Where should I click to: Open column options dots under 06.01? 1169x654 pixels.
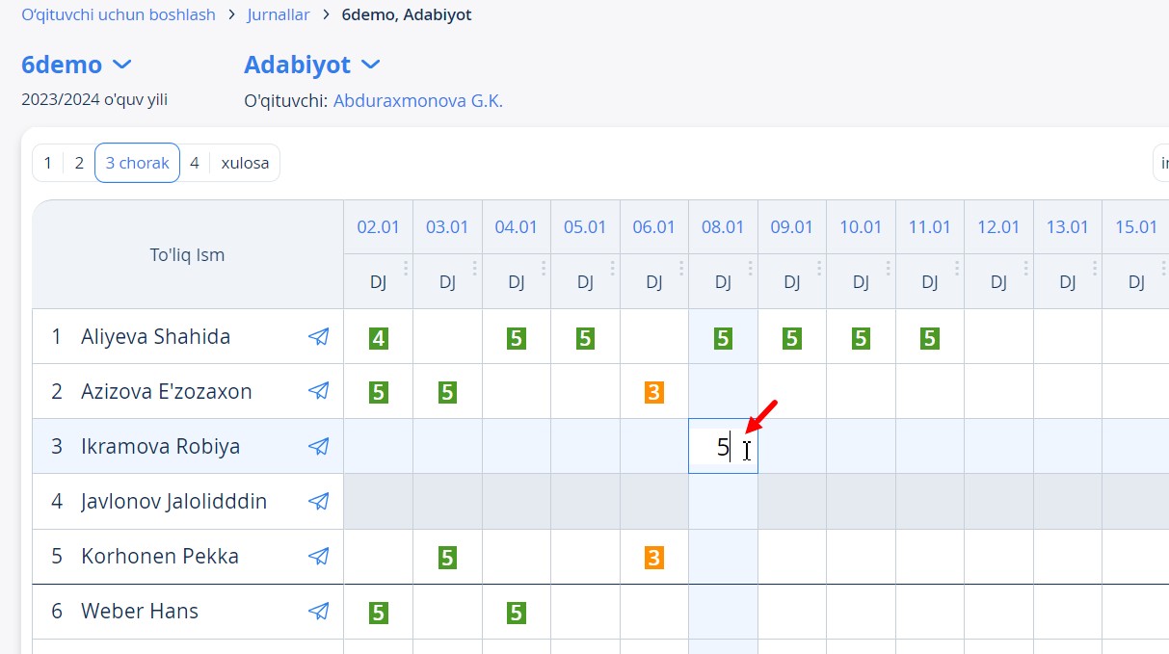coord(681,268)
